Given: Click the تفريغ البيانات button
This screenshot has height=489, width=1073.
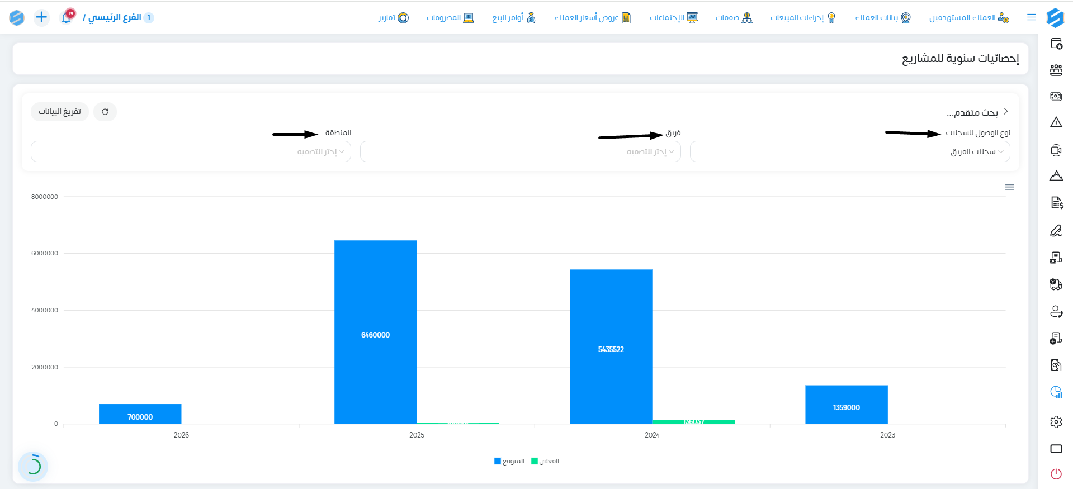Looking at the screenshot, I should pos(60,112).
